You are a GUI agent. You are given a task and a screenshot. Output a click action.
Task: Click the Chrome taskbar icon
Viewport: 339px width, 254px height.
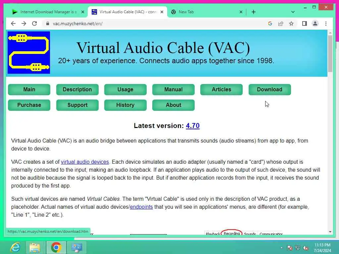56,247
